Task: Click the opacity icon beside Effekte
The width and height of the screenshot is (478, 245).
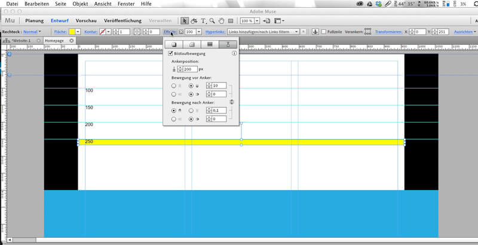Action: [181, 32]
